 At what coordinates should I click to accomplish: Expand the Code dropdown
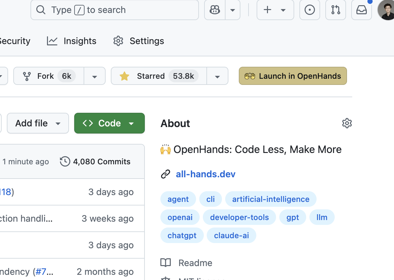(131, 123)
